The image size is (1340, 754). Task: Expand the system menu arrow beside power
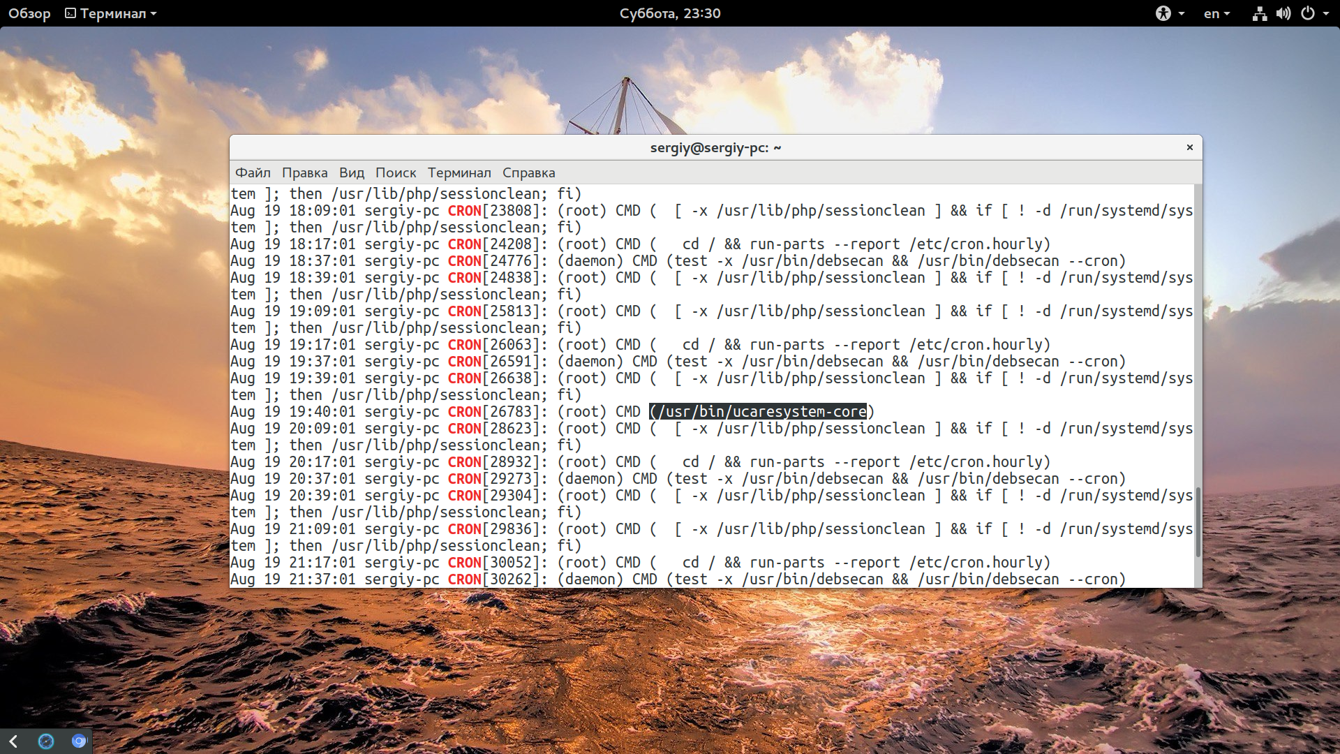(x=1325, y=13)
